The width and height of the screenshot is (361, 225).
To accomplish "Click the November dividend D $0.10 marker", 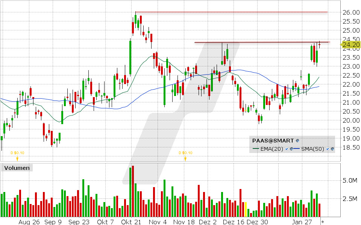I will coord(185,155).
